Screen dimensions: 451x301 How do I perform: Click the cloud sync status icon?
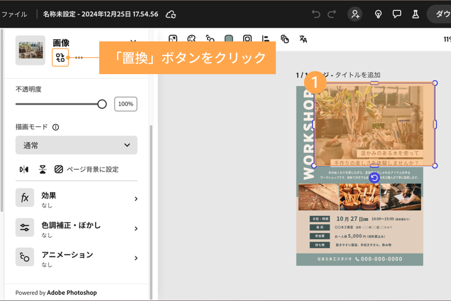point(171,14)
